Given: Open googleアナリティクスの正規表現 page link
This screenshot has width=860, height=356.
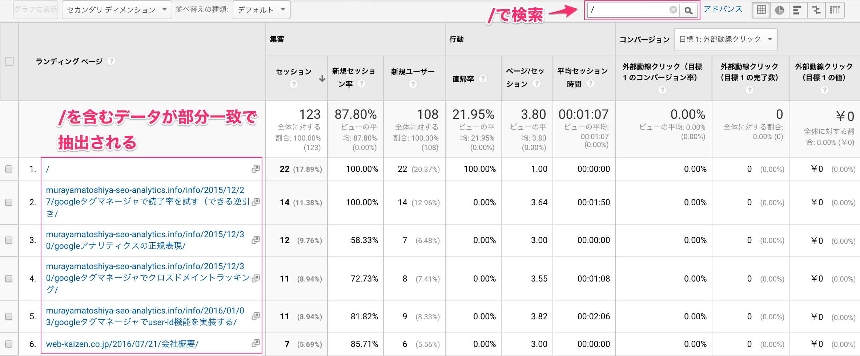Looking at the screenshot, I should coord(145,240).
